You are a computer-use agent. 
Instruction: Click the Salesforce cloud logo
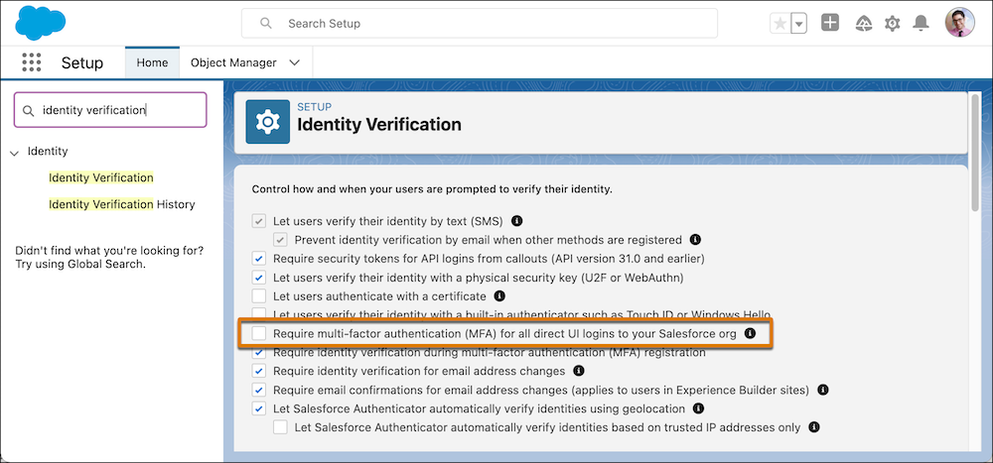point(41,22)
